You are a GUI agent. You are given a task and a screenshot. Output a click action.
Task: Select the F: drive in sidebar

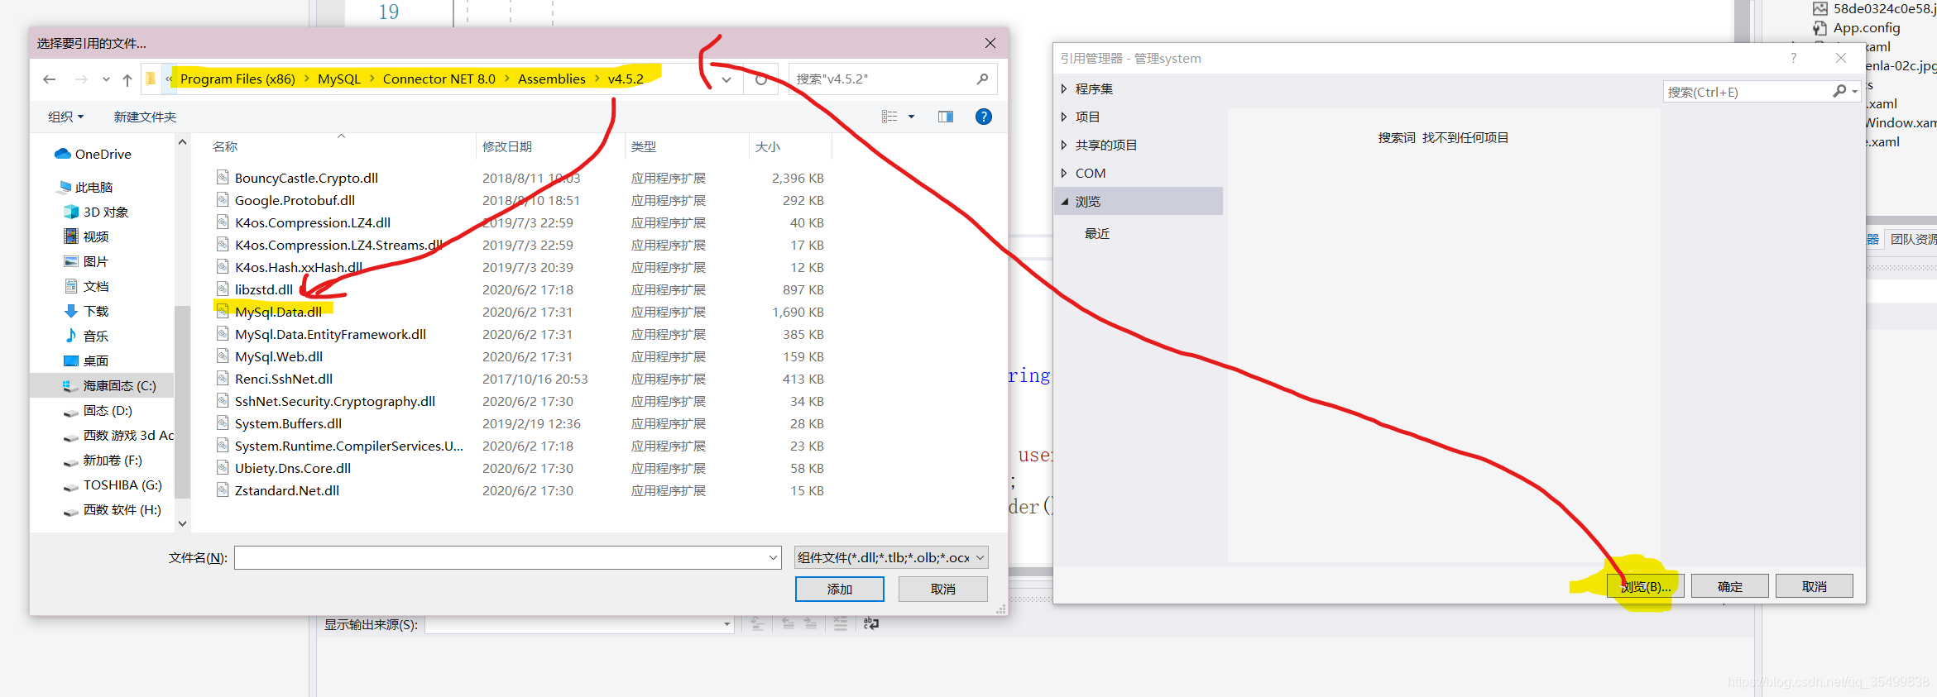click(103, 460)
